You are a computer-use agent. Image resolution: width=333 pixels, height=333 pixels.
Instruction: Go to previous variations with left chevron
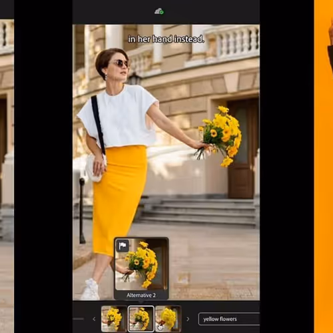[x=94, y=319]
